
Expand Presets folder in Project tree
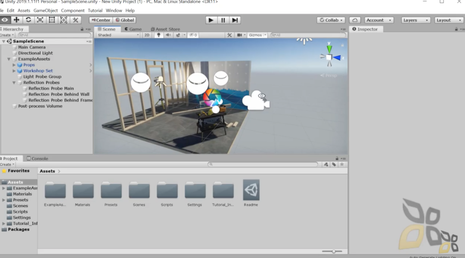point(4,200)
